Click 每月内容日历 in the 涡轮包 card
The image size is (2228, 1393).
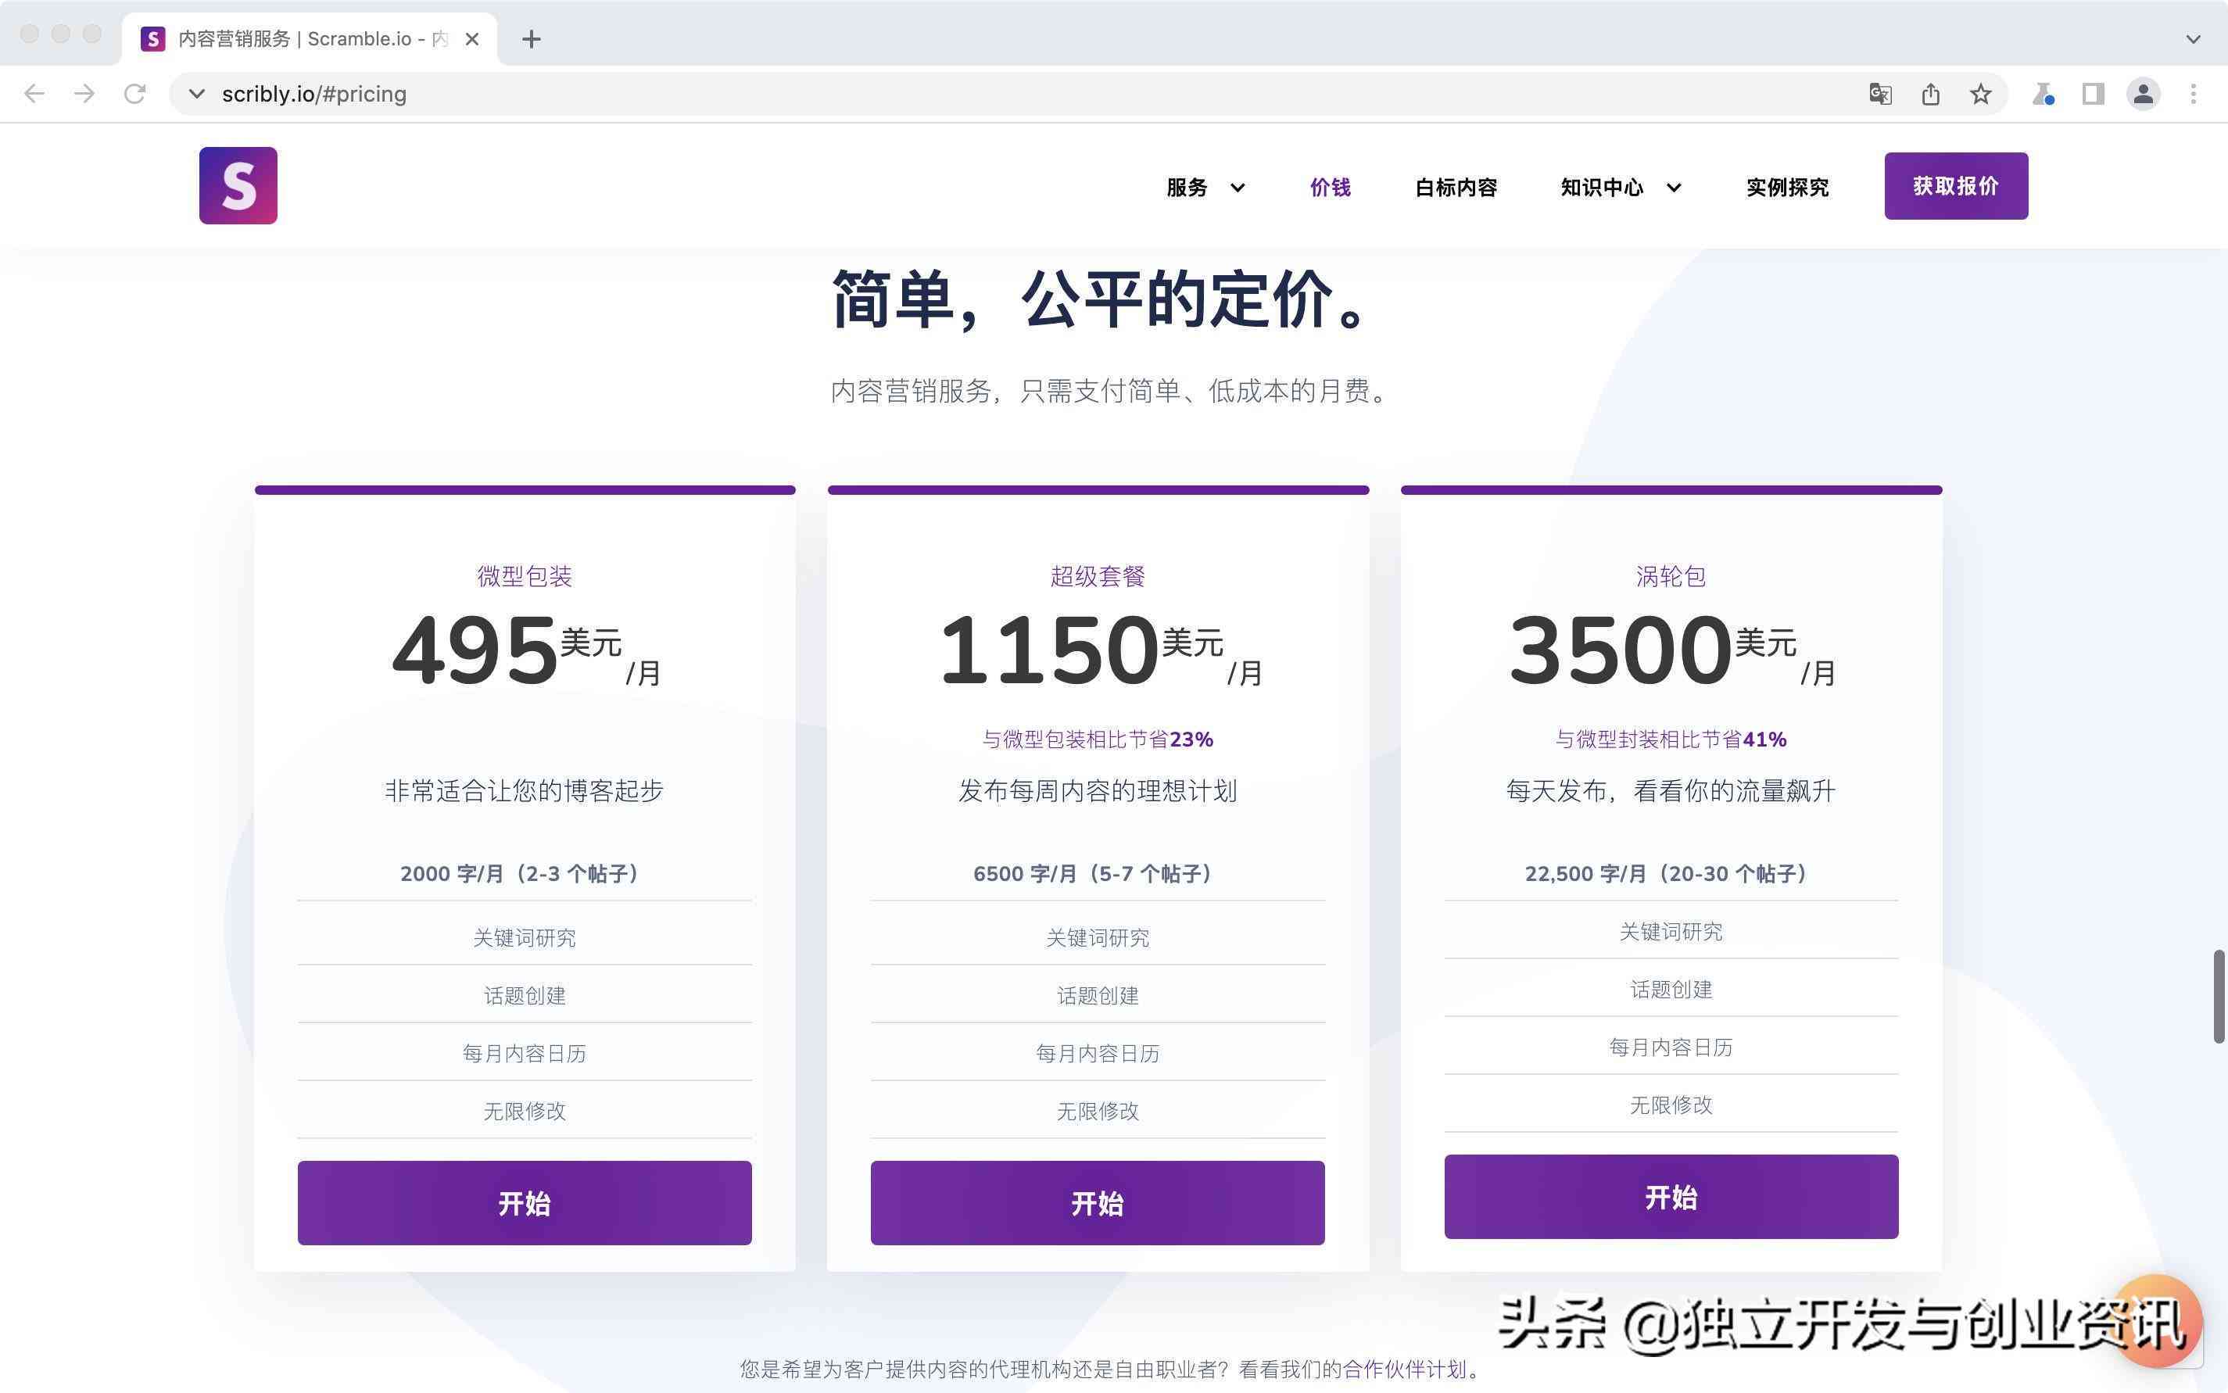pos(1671,1047)
